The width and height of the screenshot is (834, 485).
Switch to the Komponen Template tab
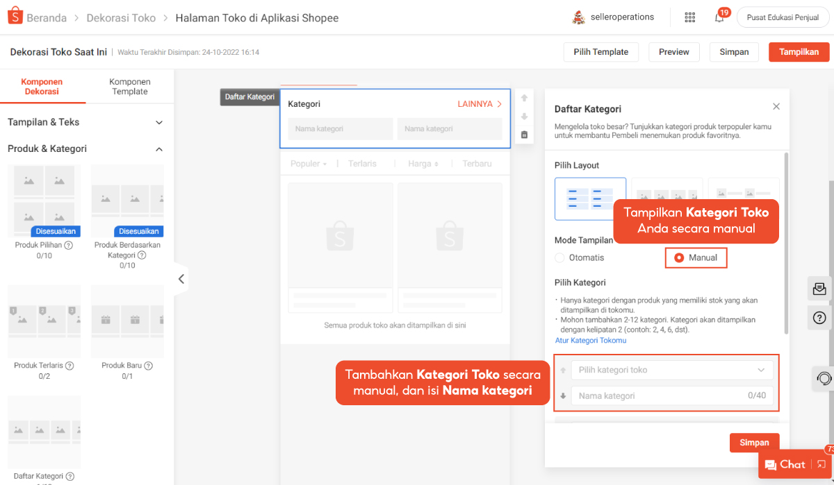(x=130, y=87)
